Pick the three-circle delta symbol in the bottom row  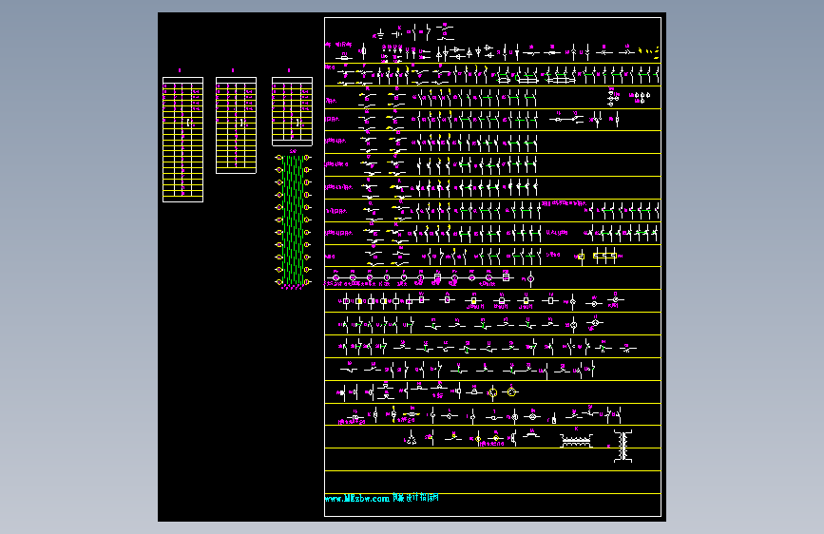point(412,438)
